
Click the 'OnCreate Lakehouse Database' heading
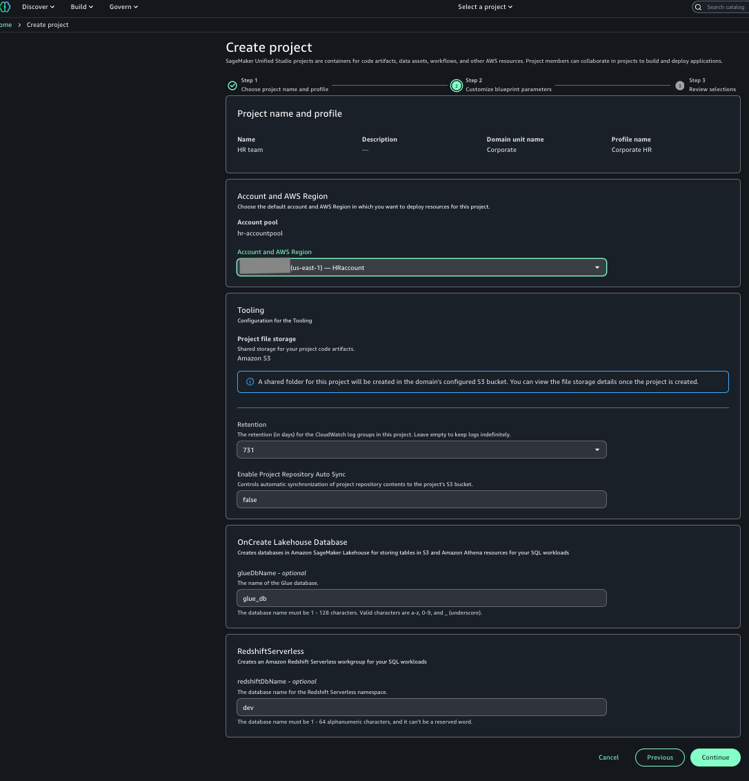pos(292,542)
